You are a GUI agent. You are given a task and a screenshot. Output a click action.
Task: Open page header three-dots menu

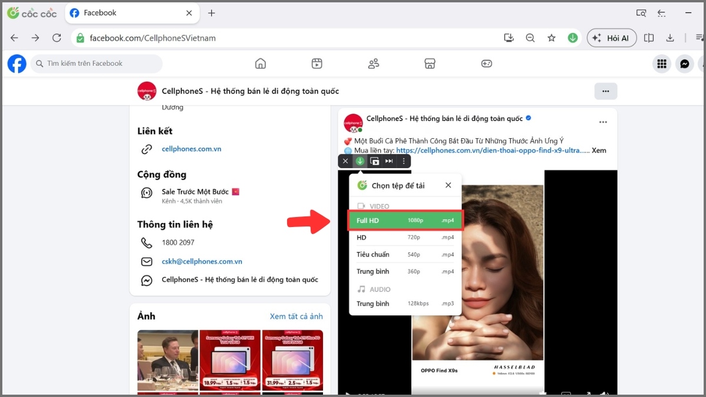click(x=605, y=91)
